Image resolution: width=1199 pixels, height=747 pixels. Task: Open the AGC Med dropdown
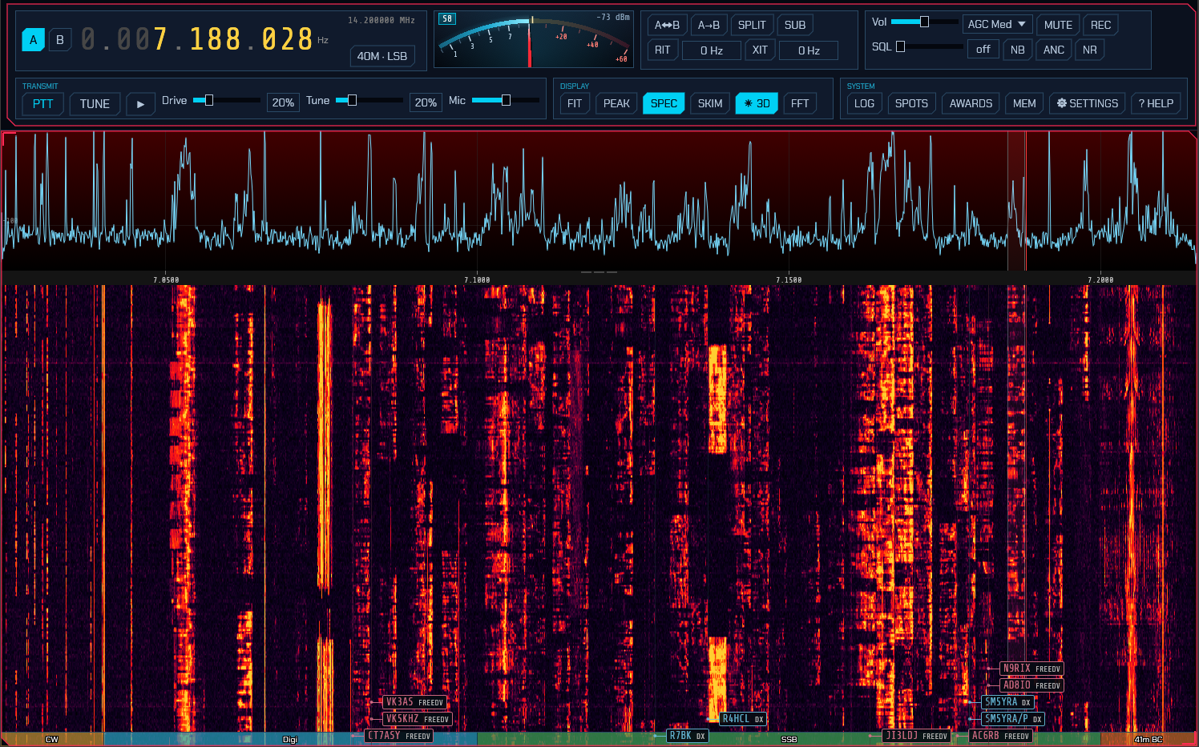pos(997,24)
